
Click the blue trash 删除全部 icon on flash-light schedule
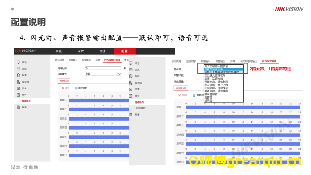76,88
